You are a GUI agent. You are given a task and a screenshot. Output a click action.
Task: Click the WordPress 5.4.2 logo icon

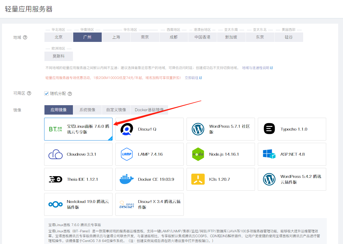pyautogui.click(x=269, y=179)
